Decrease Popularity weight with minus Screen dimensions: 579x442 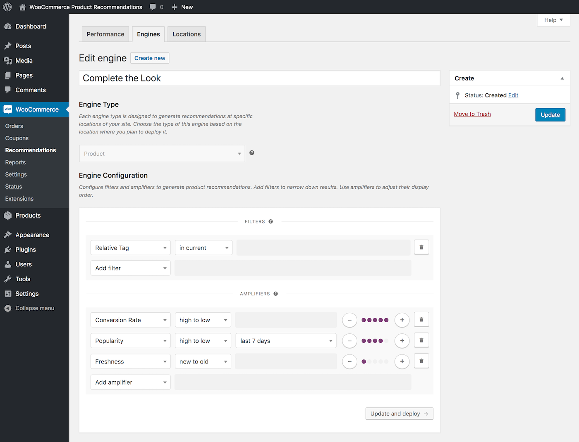(x=349, y=341)
